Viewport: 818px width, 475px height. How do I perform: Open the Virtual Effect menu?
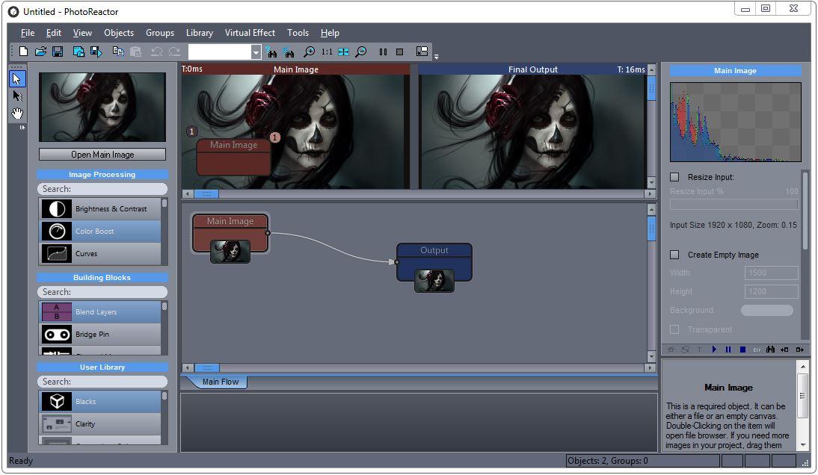(250, 33)
